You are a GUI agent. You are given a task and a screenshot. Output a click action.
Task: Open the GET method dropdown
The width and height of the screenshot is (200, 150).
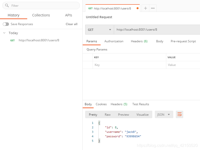click(99, 30)
